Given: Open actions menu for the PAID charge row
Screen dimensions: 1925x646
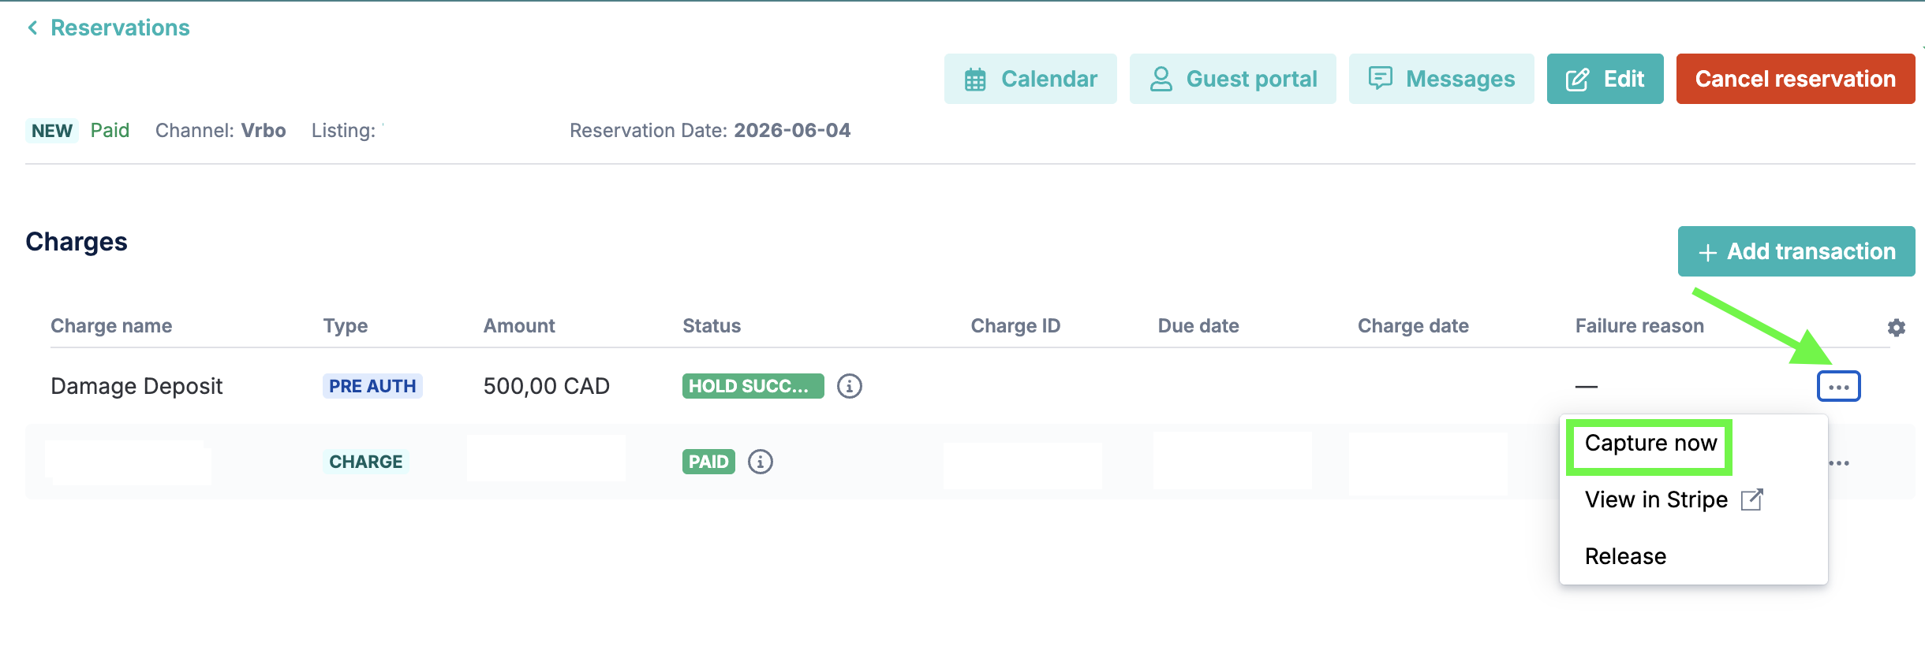Looking at the screenshot, I should tap(1840, 463).
